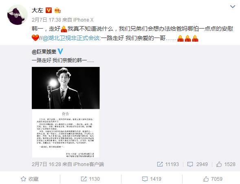Viewport: 240px width, 184px height.
Task: Open @巨果娛樂 original poster link
Action: (x=44, y=52)
